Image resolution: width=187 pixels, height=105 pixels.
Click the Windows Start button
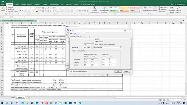click(x=2, y=103)
